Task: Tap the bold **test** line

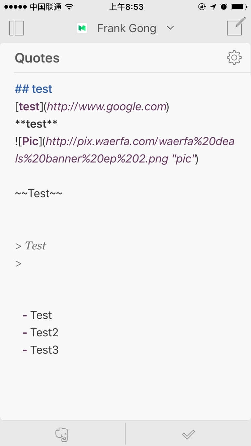Action: pyautogui.click(x=36, y=124)
